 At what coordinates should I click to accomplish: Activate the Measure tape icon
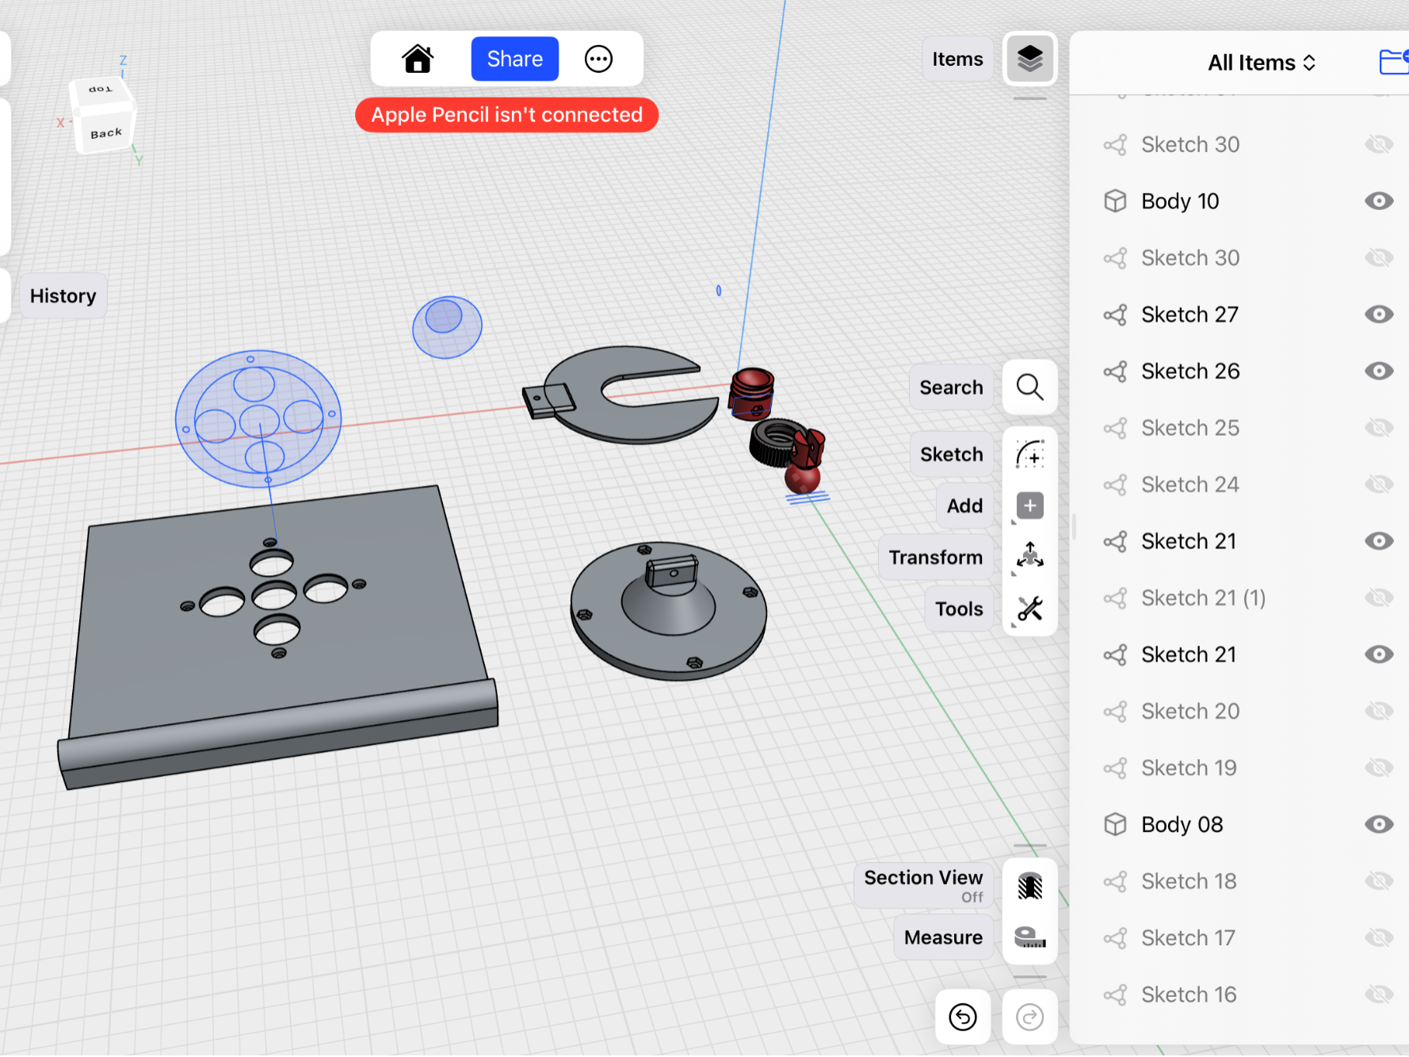coord(1029,937)
